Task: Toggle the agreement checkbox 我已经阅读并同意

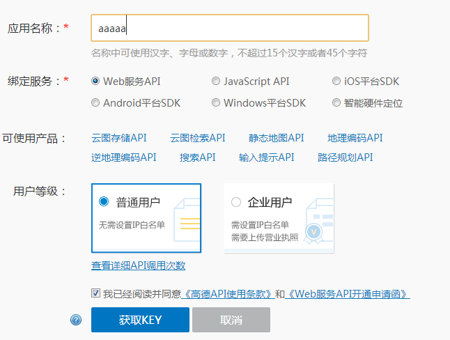Action: tap(95, 293)
